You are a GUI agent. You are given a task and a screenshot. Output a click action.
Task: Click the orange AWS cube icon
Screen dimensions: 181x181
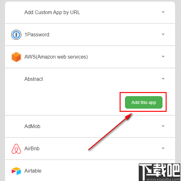(16, 57)
